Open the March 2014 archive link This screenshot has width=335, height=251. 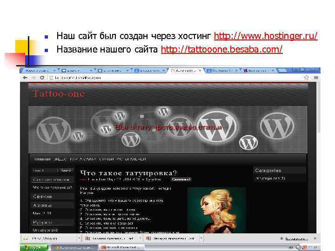coord(42,213)
